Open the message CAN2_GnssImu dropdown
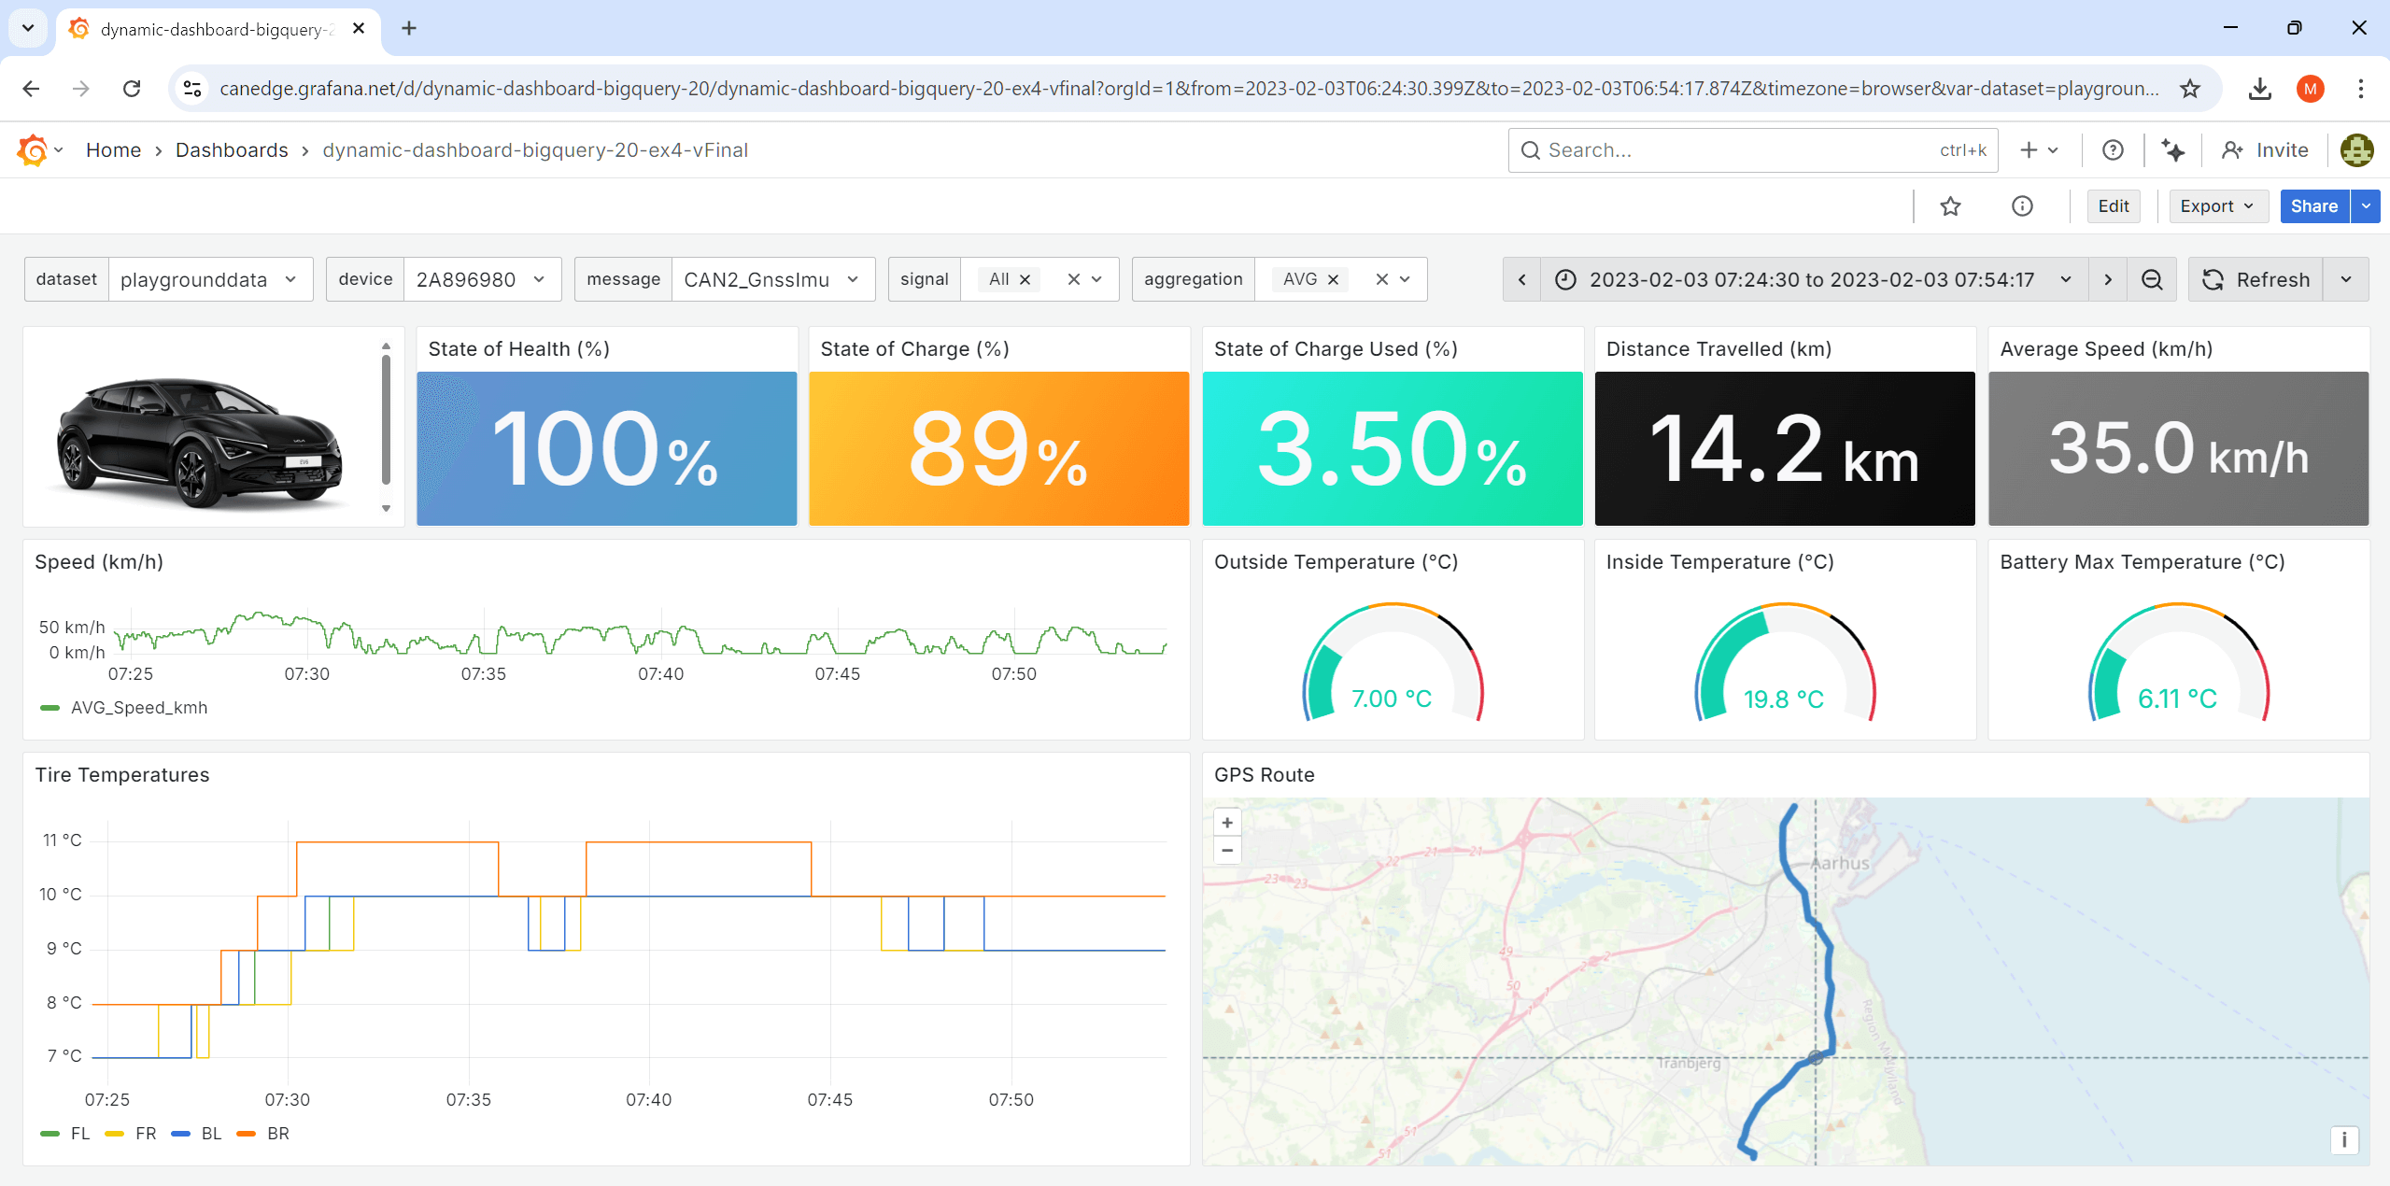Screen dimensions: 2390x1186 771,280
